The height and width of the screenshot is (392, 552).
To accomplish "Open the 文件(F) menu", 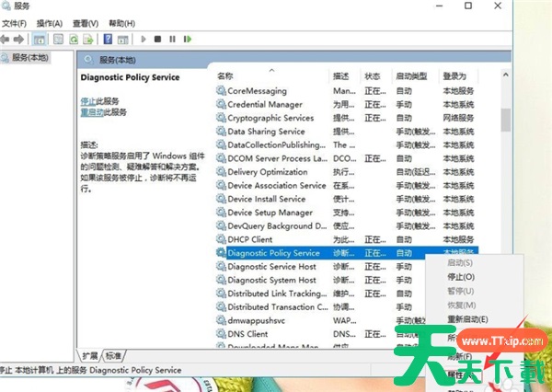I will click(16, 23).
